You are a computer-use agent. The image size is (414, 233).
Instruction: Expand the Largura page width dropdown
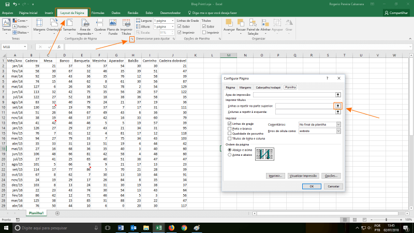click(171, 20)
